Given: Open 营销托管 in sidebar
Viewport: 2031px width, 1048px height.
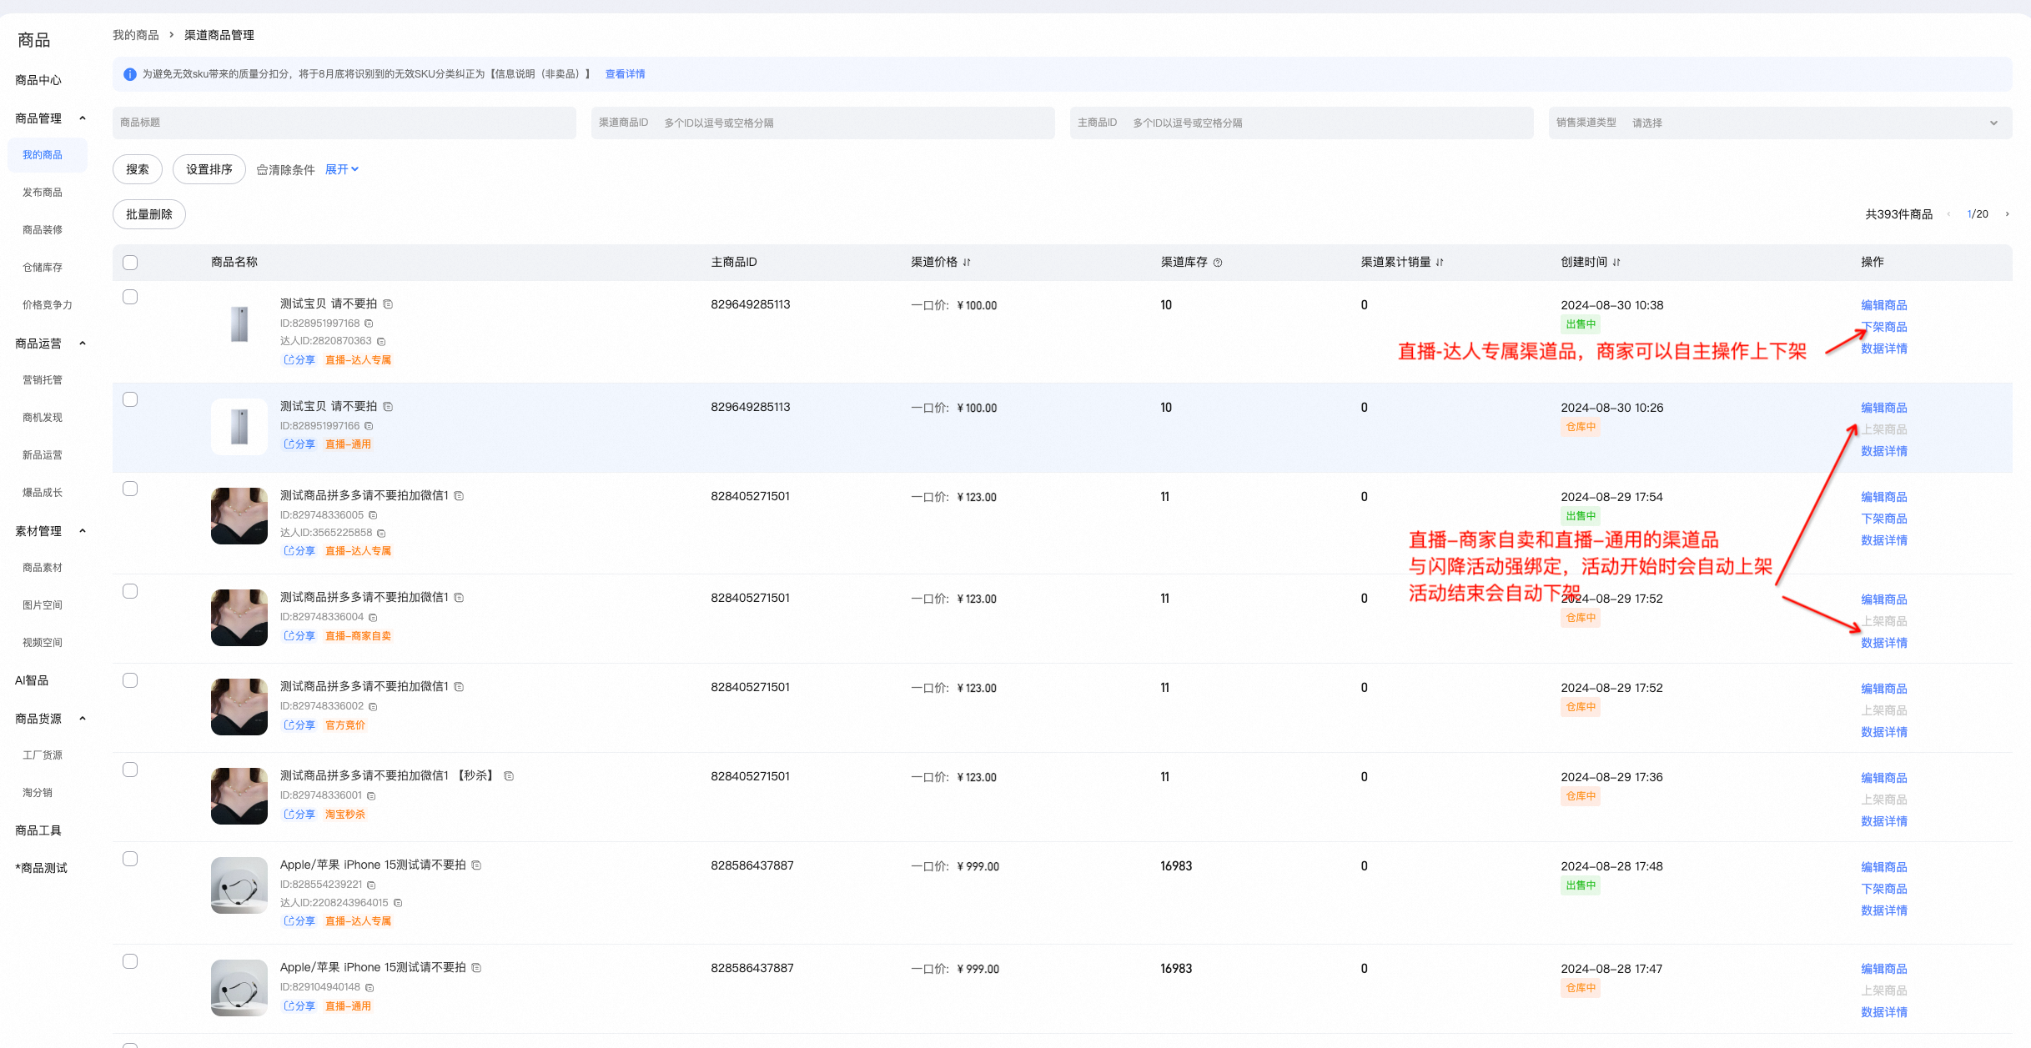Looking at the screenshot, I should click(x=43, y=380).
